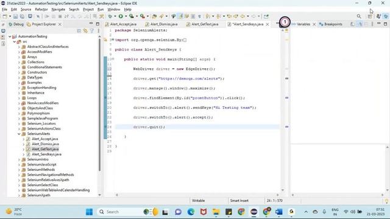Click the Terminate debug toolbar icon
The image size is (390, 219).
point(60,16)
